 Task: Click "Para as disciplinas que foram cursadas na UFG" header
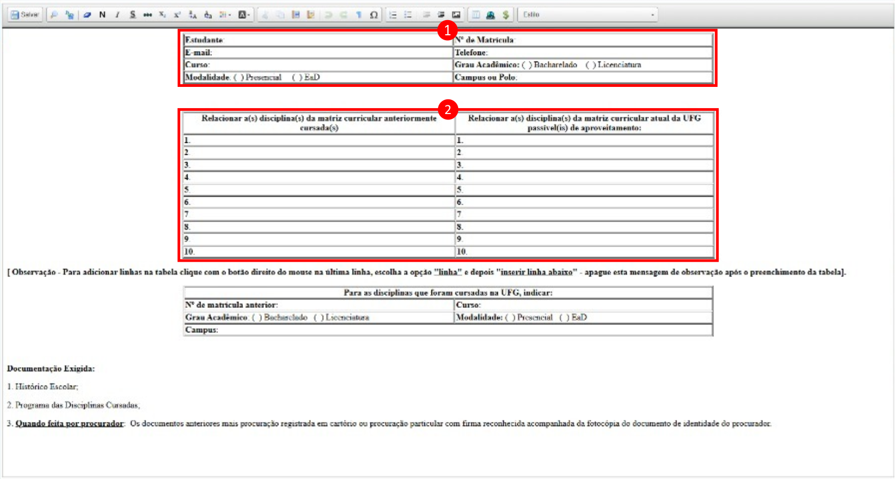448,292
